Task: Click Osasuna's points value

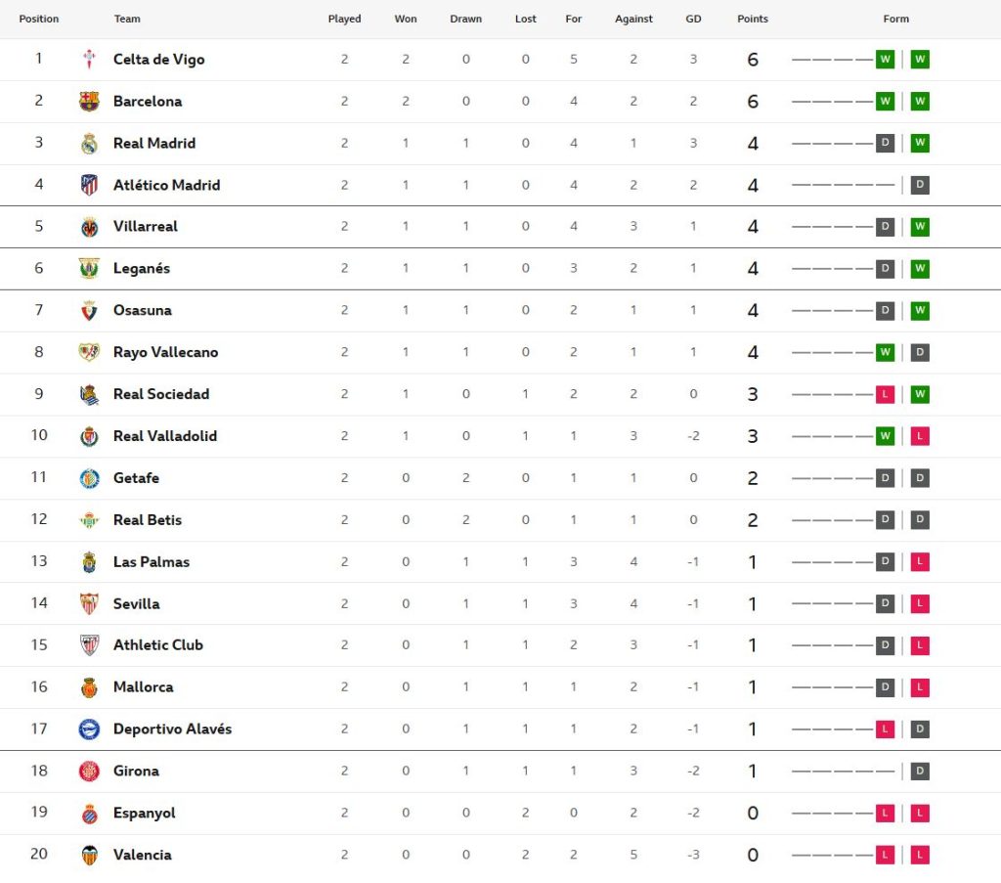Action: click(x=752, y=311)
